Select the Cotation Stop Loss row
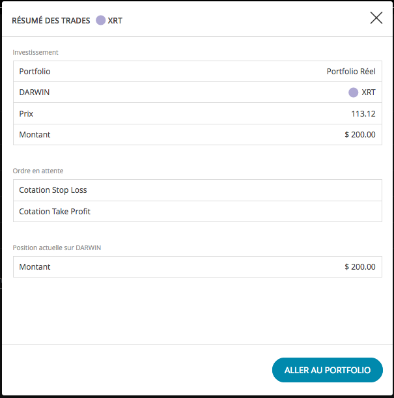 point(197,190)
